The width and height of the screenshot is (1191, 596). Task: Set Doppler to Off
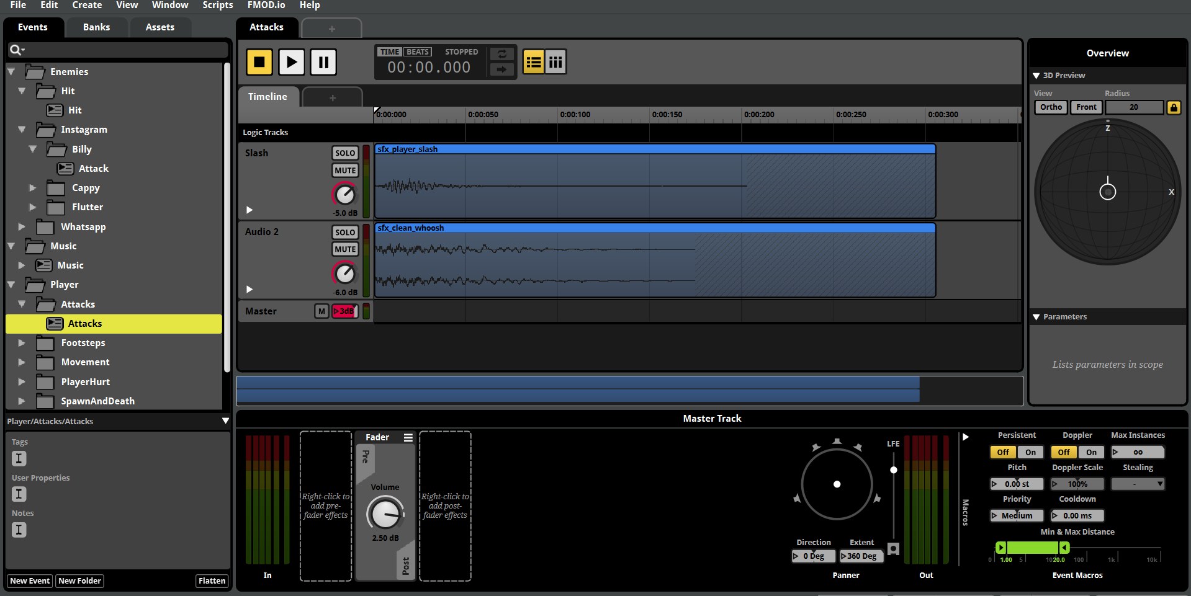(x=1064, y=452)
